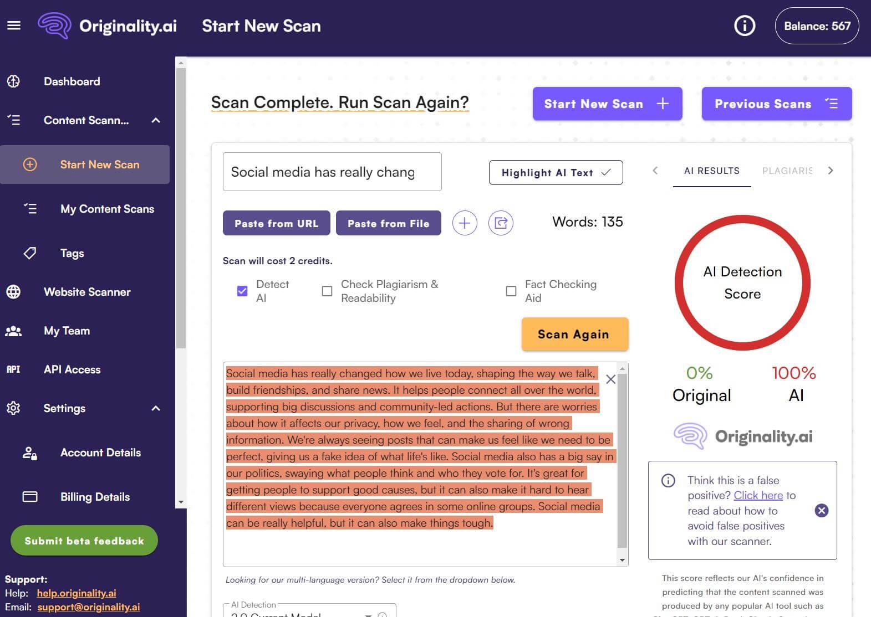871x617 pixels.
Task: Collapse the Content Scanner section
Action: pyautogui.click(x=156, y=120)
